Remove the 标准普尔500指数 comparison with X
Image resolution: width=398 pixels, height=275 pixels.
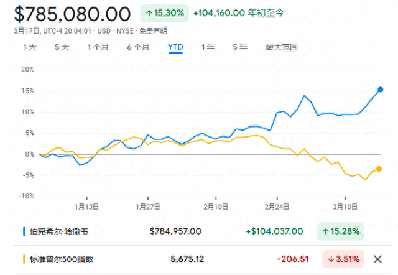tap(377, 259)
